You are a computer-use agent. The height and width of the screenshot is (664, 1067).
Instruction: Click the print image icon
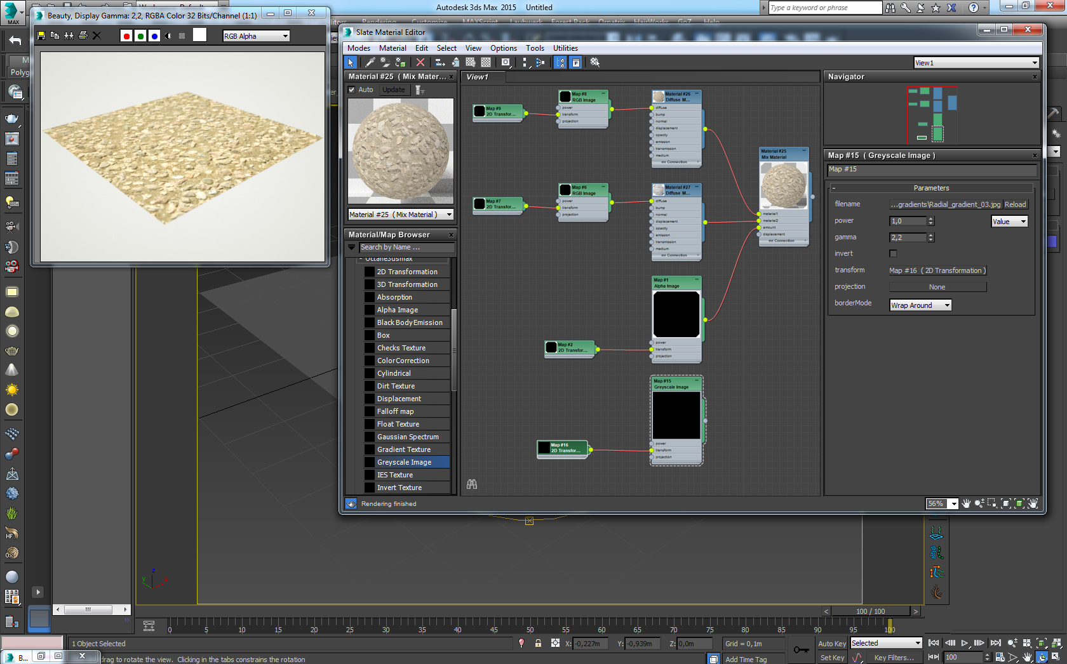[83, 36]
